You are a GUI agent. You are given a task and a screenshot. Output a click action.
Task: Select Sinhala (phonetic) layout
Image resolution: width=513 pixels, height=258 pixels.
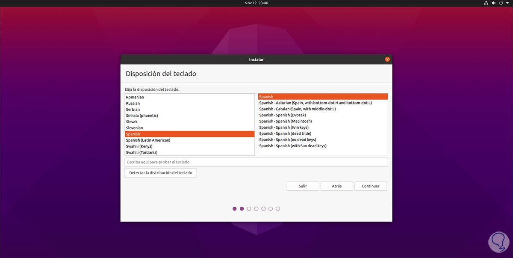(190, 116)
